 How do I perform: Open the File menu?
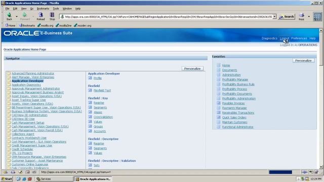pos(8,9)
